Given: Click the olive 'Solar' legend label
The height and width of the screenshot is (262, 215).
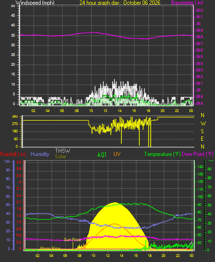Looking at the screenshot, I should 60,156.
